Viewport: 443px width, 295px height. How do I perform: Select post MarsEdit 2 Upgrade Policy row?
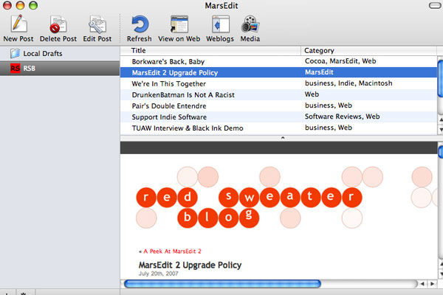[x=278, y=72]
